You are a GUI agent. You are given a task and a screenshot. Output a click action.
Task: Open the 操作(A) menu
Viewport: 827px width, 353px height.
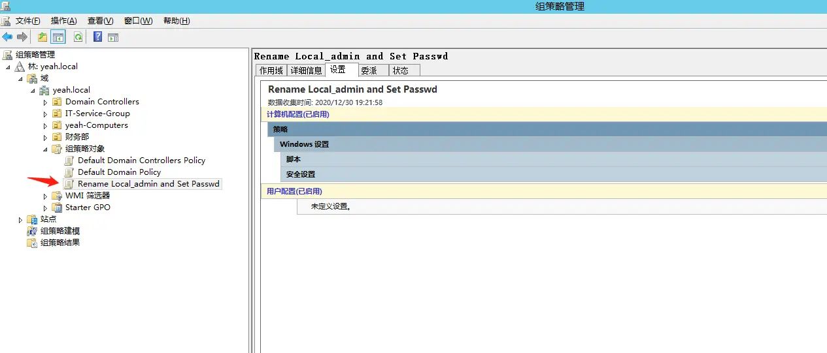tap(64, 21)
